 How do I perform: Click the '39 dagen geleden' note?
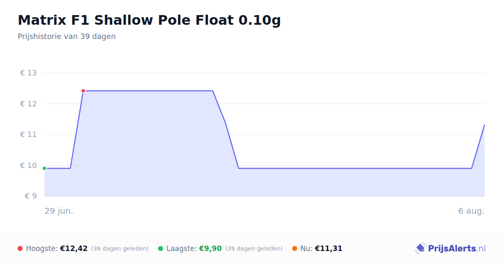click(x=254, y=248)
